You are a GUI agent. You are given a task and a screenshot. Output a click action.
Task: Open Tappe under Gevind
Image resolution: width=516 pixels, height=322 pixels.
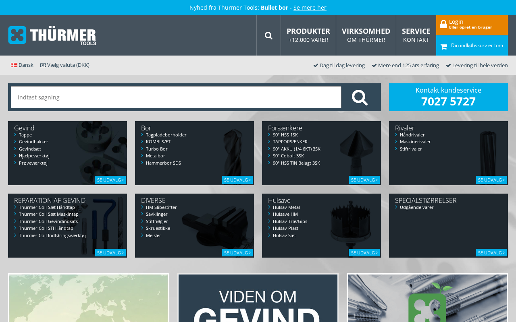click(25, 135)
